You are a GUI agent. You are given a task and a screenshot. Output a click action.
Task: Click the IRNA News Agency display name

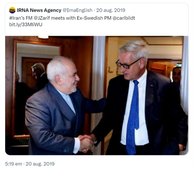click(39, 10)
